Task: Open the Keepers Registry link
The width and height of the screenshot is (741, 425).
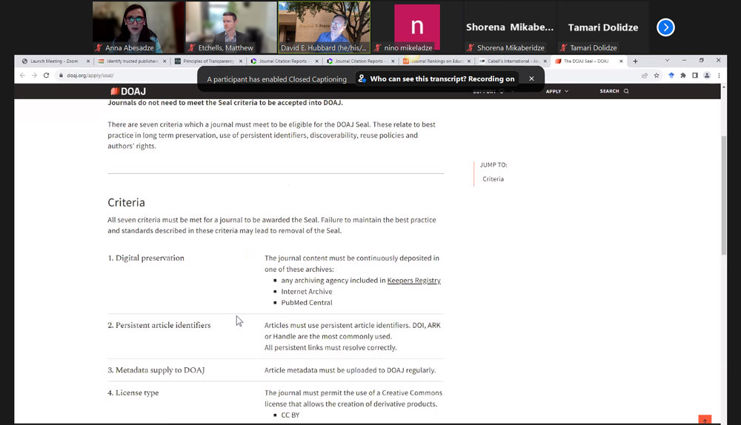Action: tap(413, 281)
